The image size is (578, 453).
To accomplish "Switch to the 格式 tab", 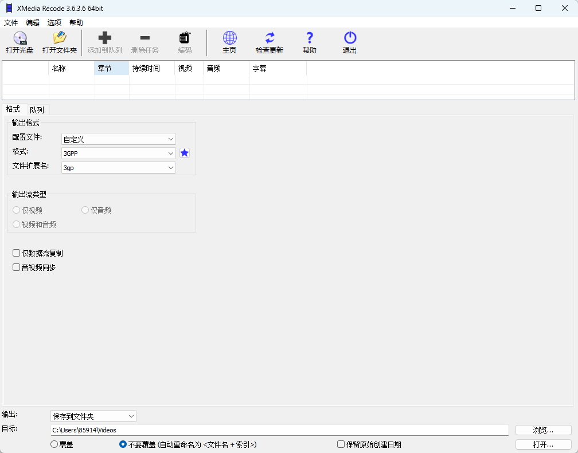I will (x=13, y=109).
